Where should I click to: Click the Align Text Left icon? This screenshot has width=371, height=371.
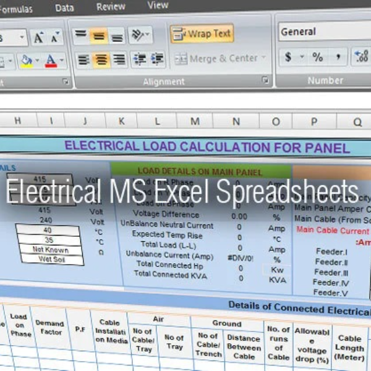83,59
